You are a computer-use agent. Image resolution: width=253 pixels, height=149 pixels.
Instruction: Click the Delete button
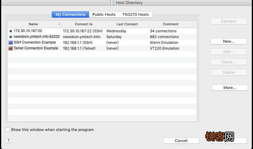coord(228,72)
